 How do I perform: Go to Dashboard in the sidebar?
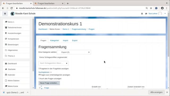pyautogui.click(x=16, y=63)
